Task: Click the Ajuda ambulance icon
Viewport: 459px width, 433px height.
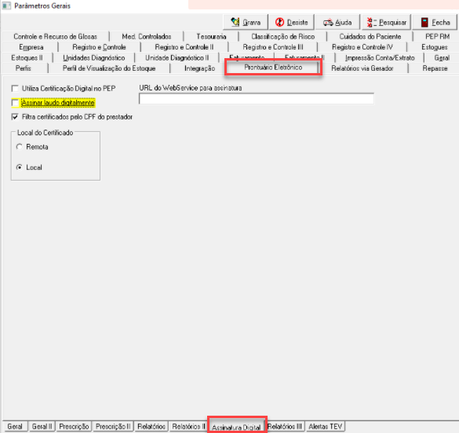Action: (x=328, y=22)
